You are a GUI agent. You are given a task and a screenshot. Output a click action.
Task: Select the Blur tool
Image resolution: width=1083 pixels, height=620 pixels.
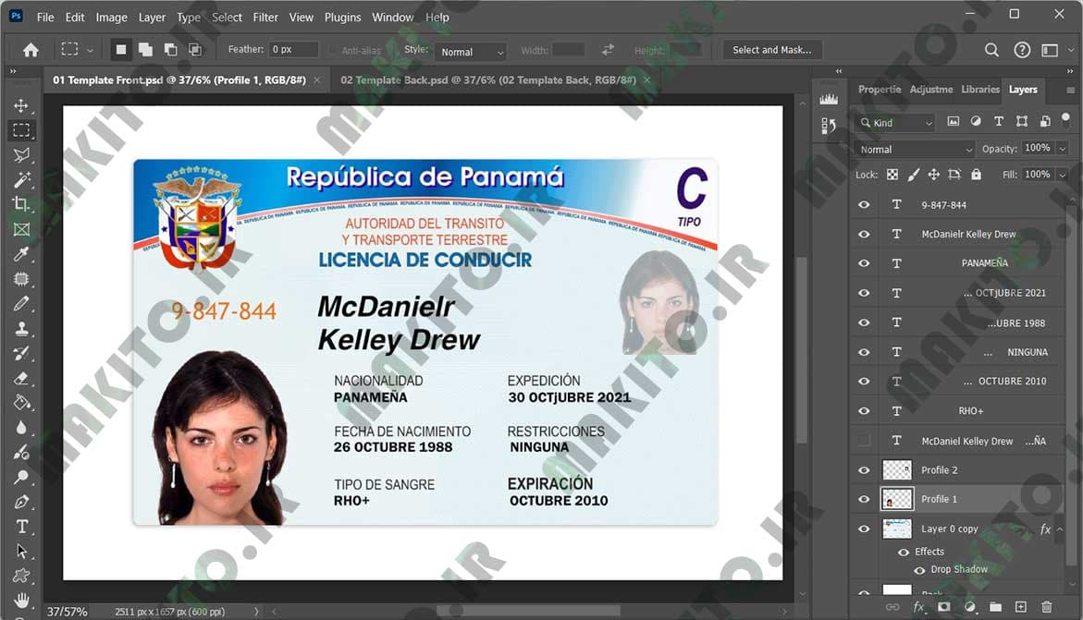pyautogui.click(x=21, y=428)
